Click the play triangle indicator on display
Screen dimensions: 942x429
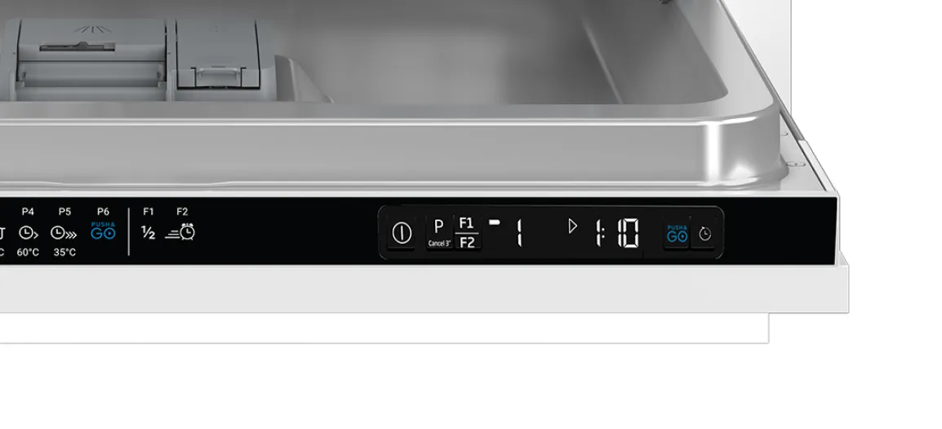(x=572, y=226)
